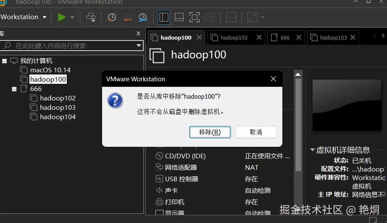Select macOS 10.14 in the library
This screenshot has width=387, height=223.
click(x=50, y=70)
